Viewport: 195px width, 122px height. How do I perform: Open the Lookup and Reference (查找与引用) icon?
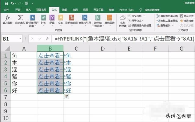point(85,19)
